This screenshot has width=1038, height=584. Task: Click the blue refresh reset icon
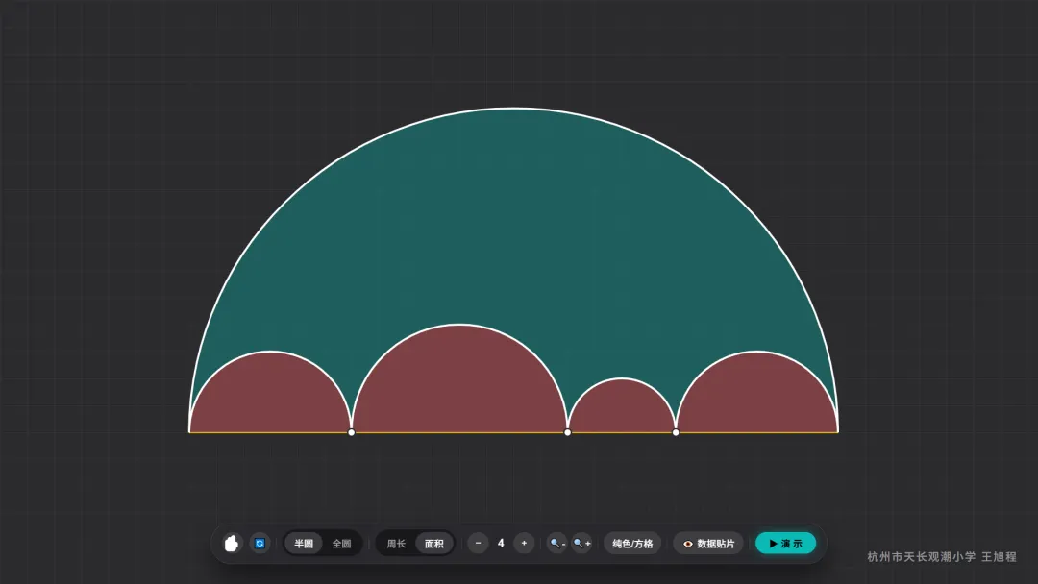pyautogui.click(x=259, y=543)
